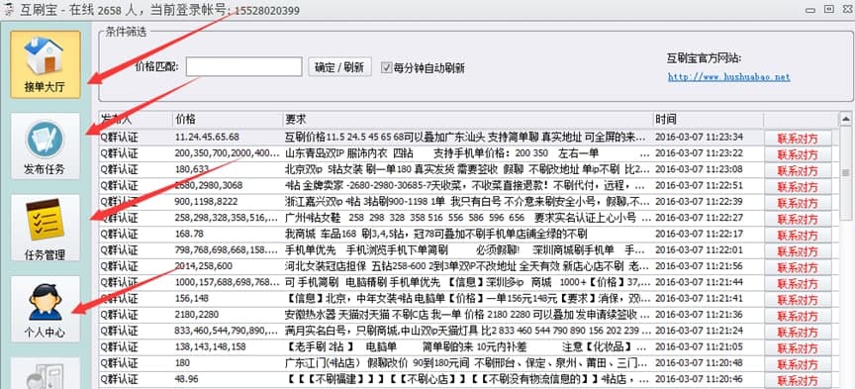Click 联系对方 for the 11:22:39 row

pyautogui.click(x=798, y=203)
